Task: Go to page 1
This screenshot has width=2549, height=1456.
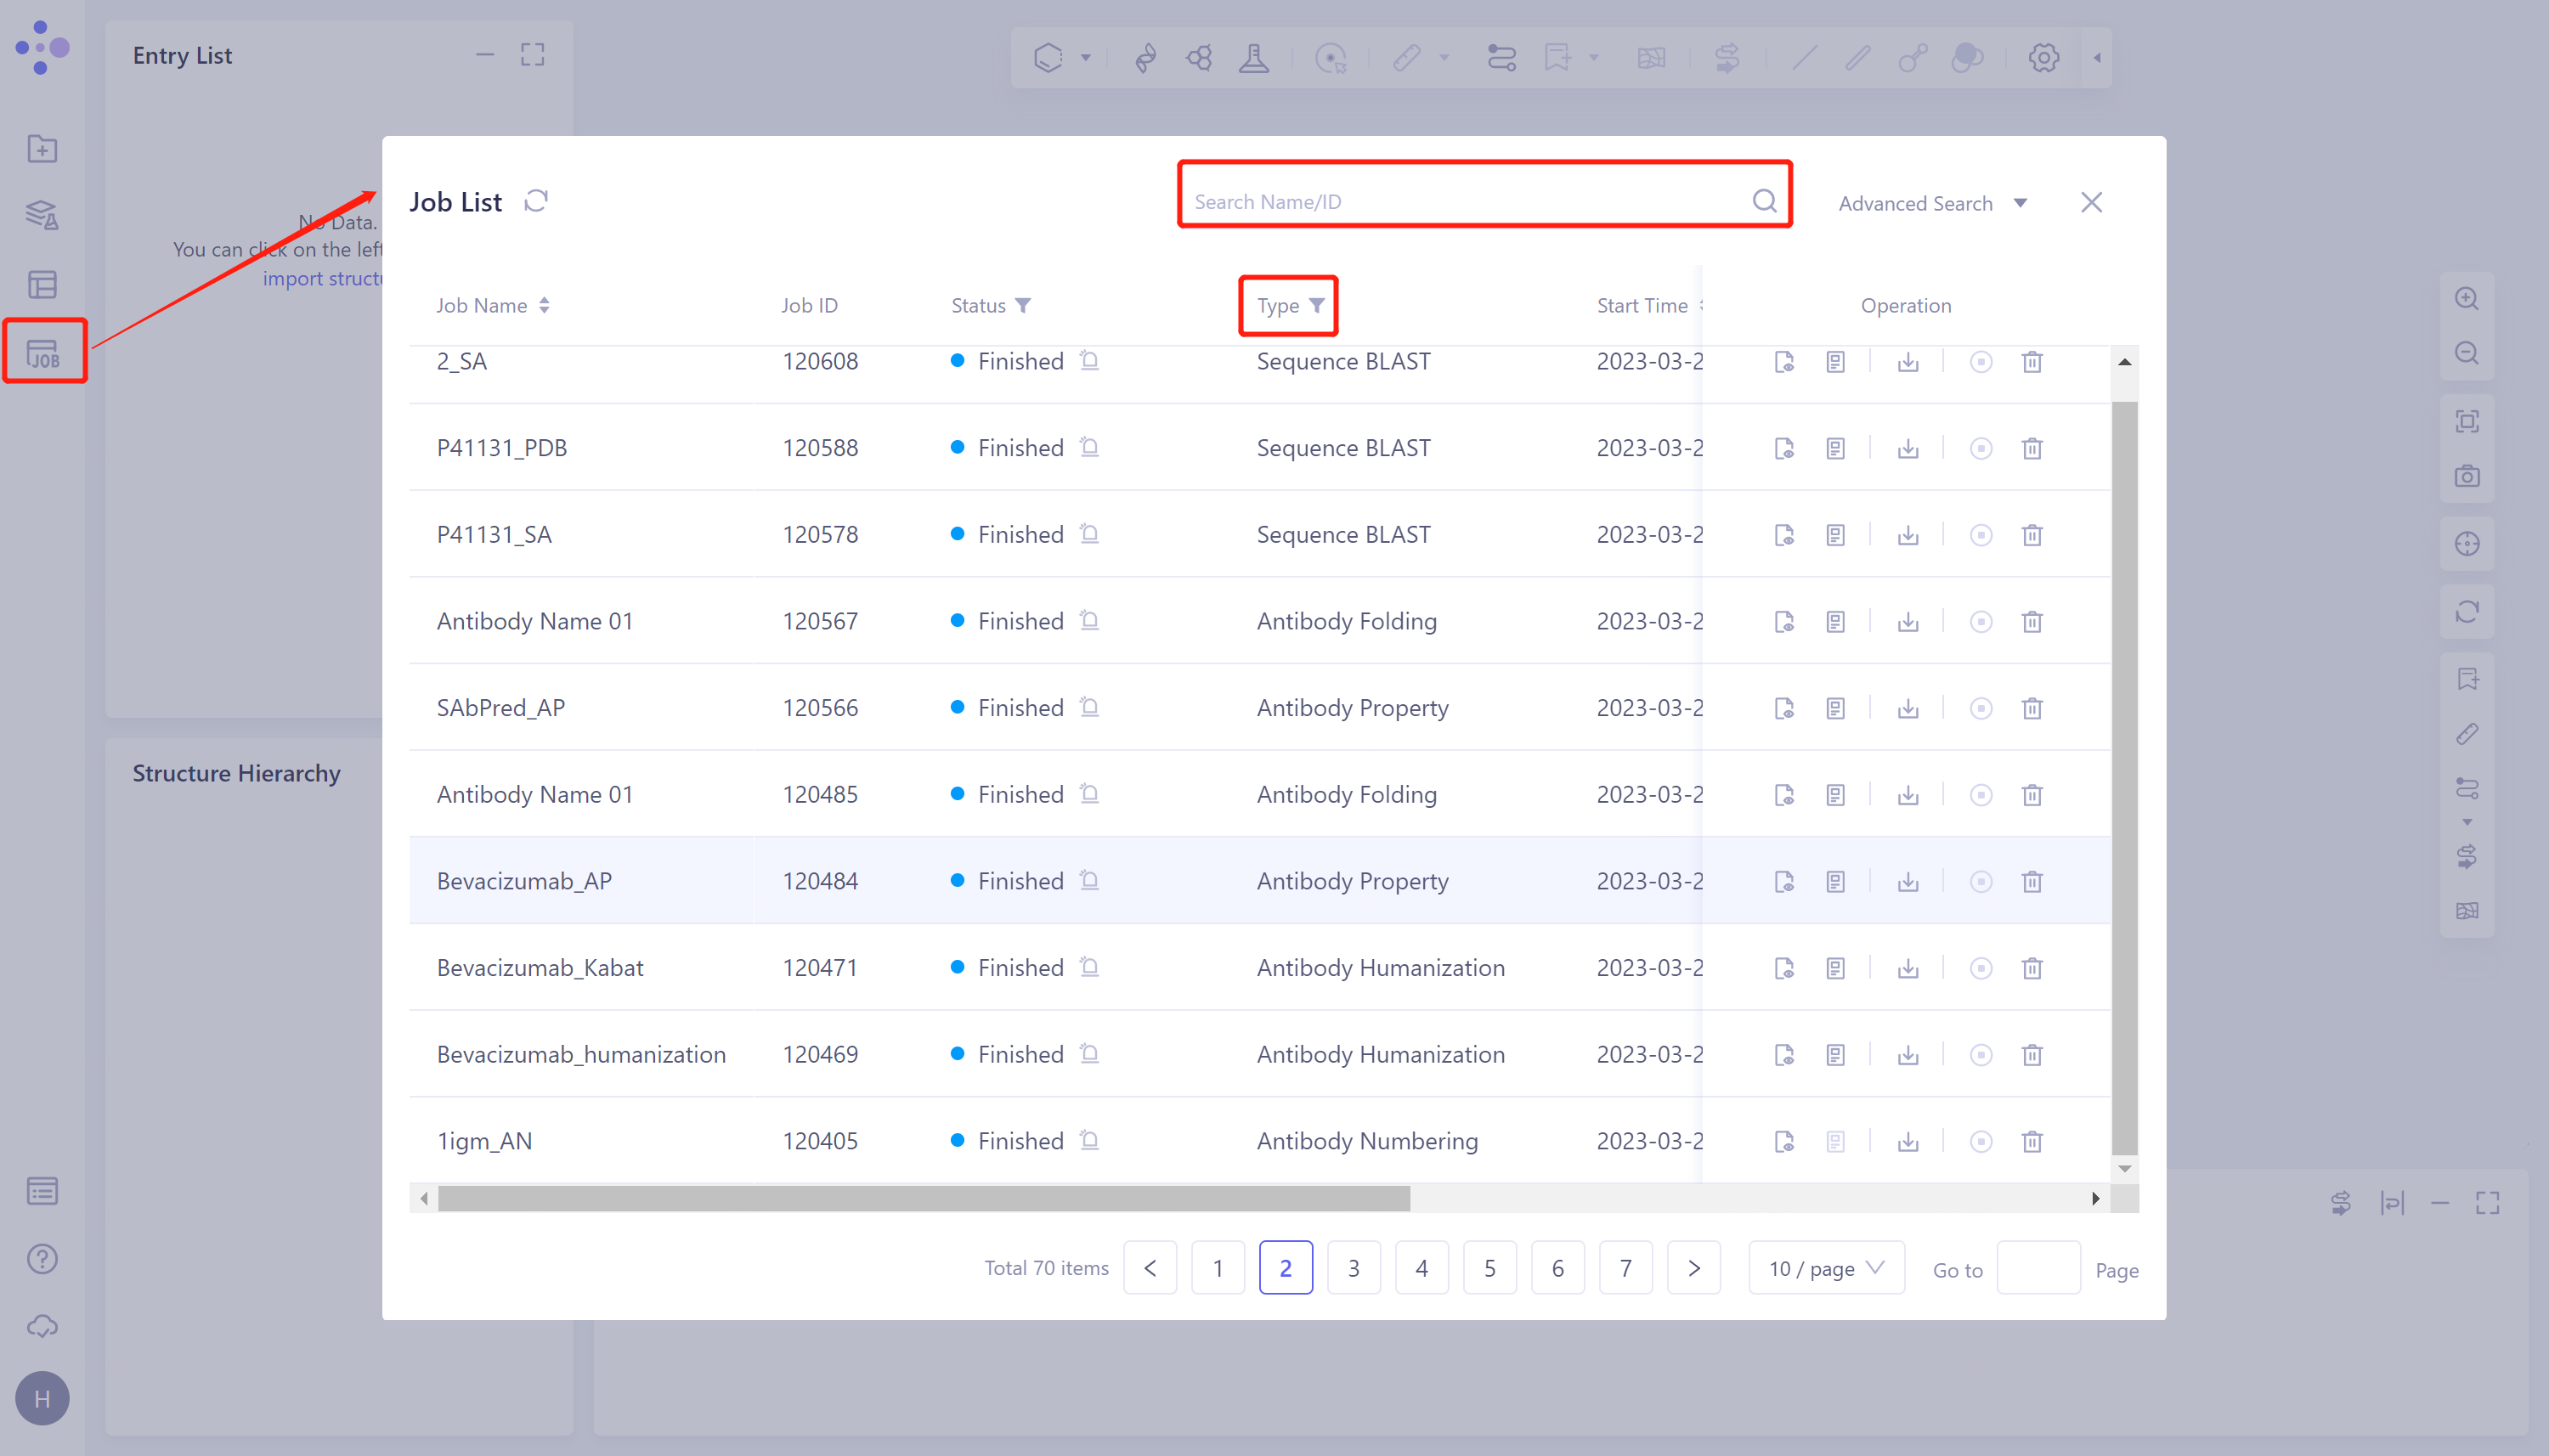Action: pyautogui.click(x=1217, y=1268)
